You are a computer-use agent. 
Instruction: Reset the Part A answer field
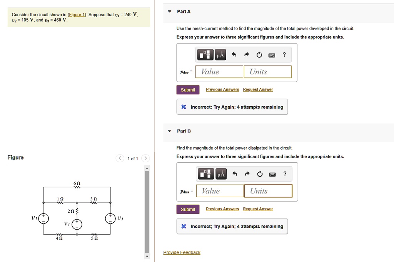[x=260, y=55]
